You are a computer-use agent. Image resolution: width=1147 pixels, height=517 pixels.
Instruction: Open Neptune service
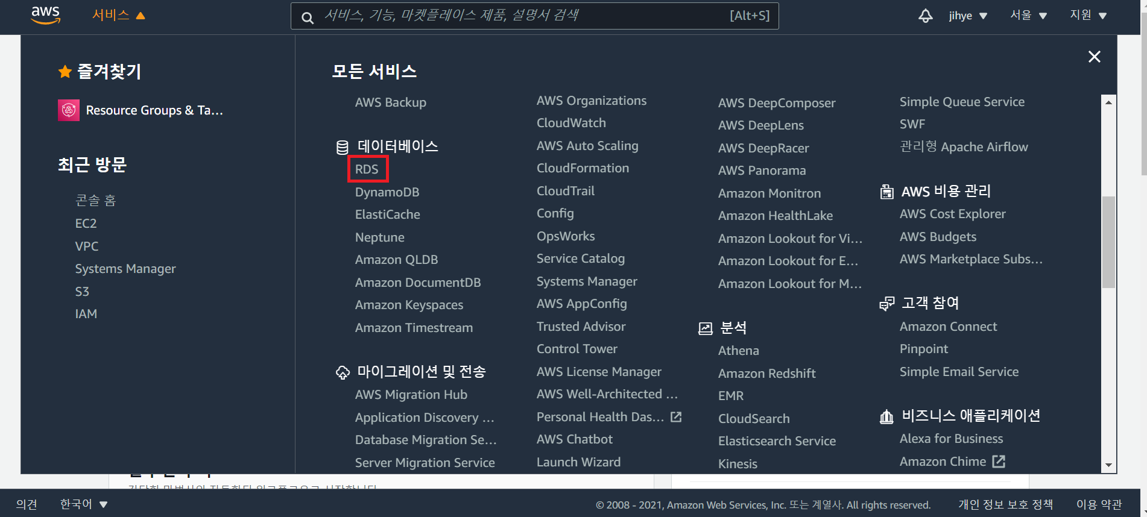(x=380, y=237)
